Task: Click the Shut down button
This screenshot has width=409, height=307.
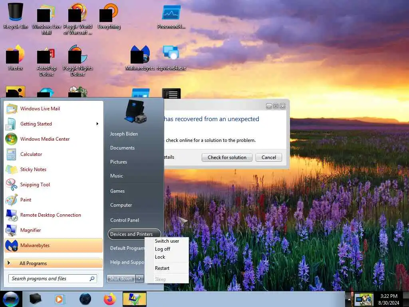Action: tap(121, 279)
